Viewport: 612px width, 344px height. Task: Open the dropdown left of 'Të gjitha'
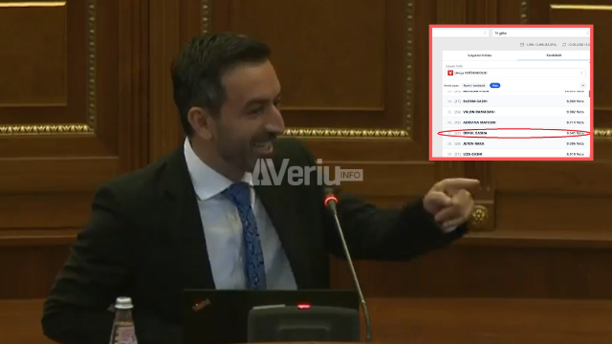point(461,33)
